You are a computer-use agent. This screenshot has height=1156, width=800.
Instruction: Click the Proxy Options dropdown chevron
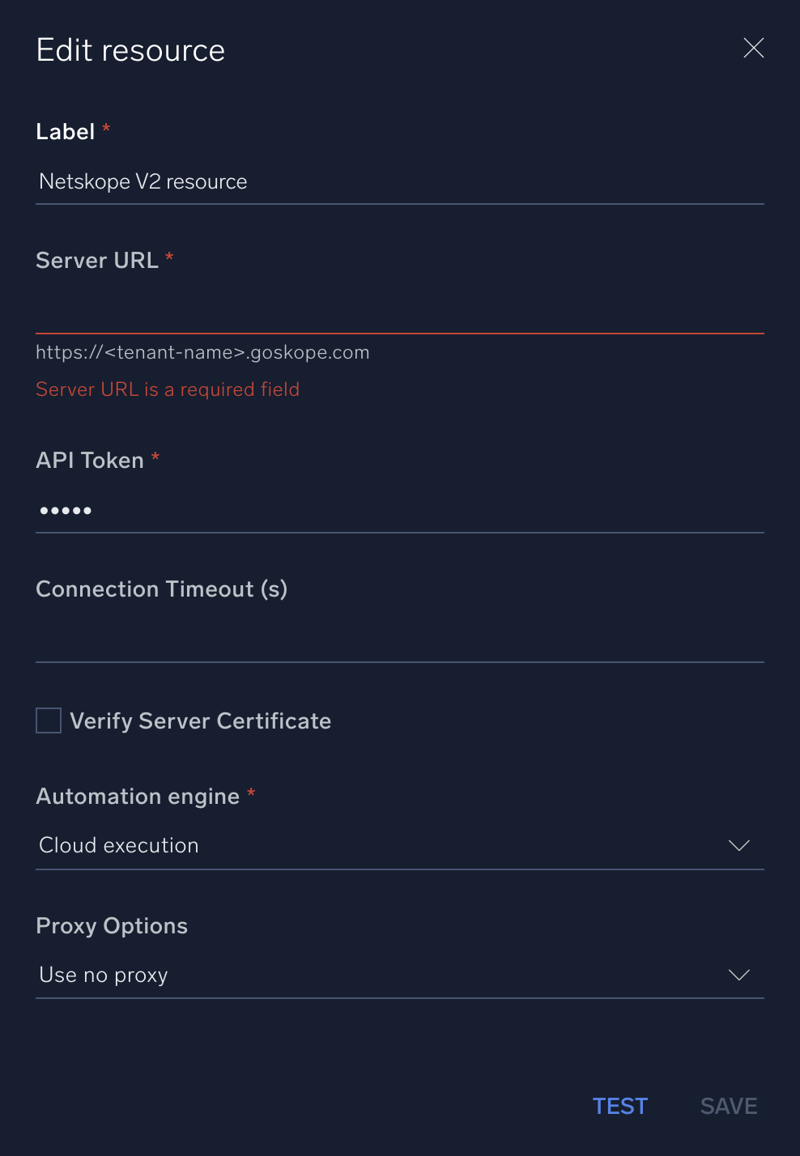click(739, 975)
